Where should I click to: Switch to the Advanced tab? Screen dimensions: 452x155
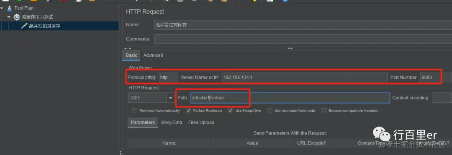click(x=153, y=55)
